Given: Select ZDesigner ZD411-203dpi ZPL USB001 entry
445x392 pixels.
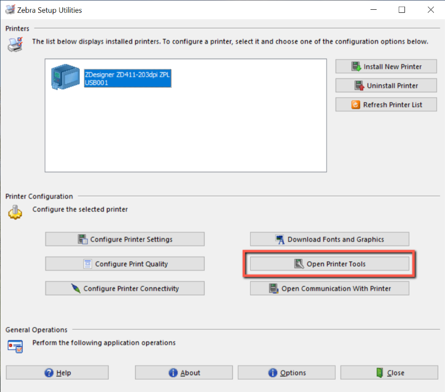Looking at the screenshot, I should 127,78.
